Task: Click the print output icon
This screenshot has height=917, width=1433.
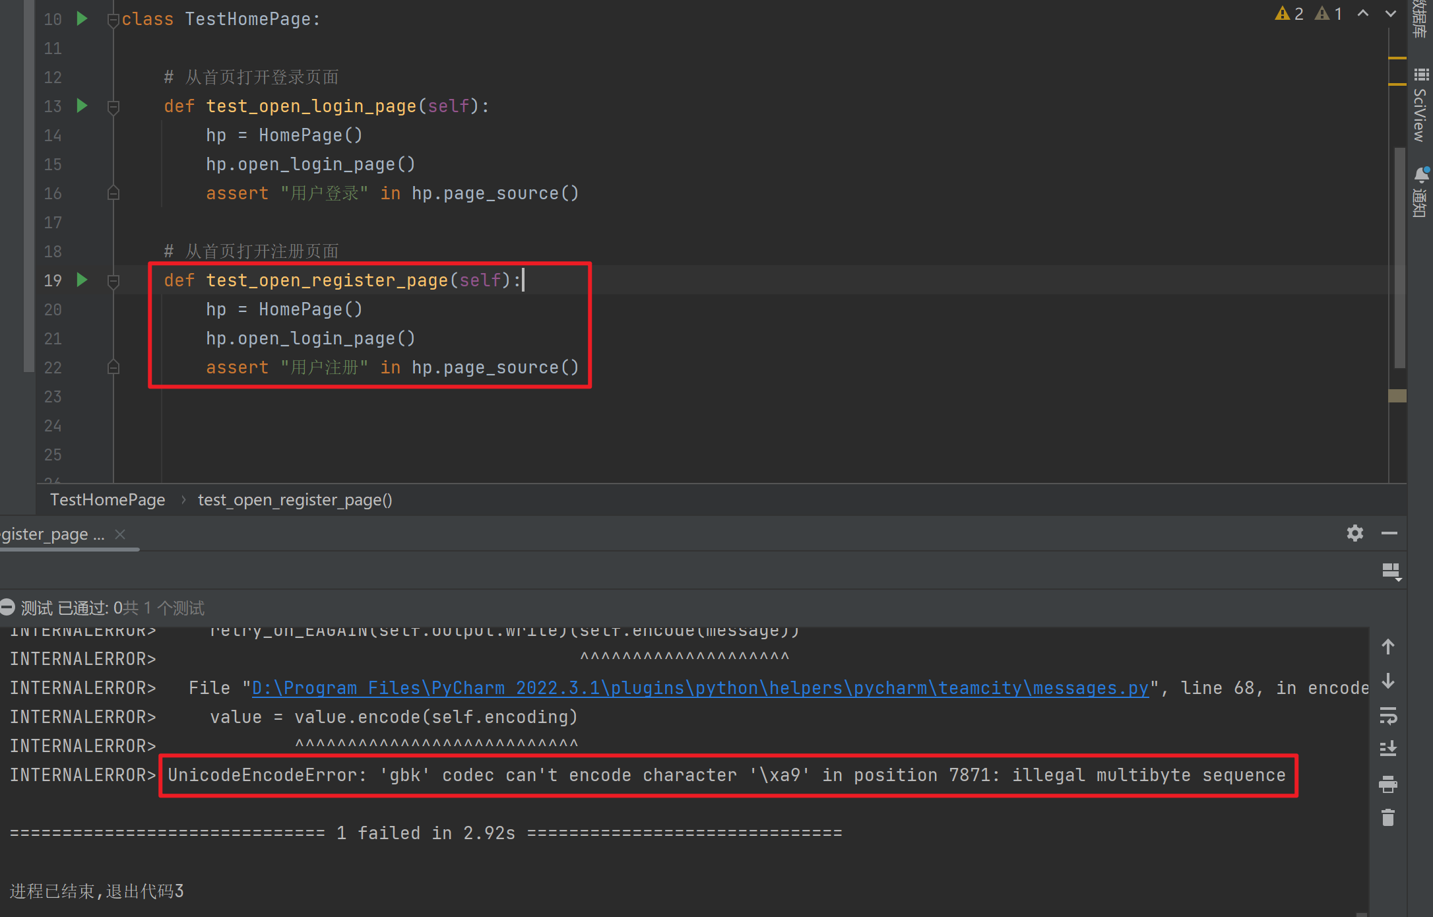Action: point(1387,784)
